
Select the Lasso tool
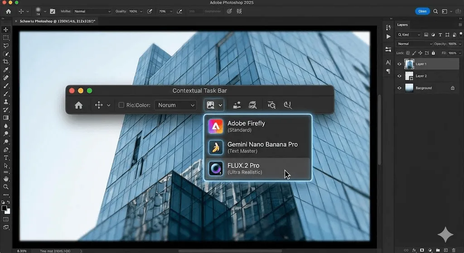coord(6,46)
